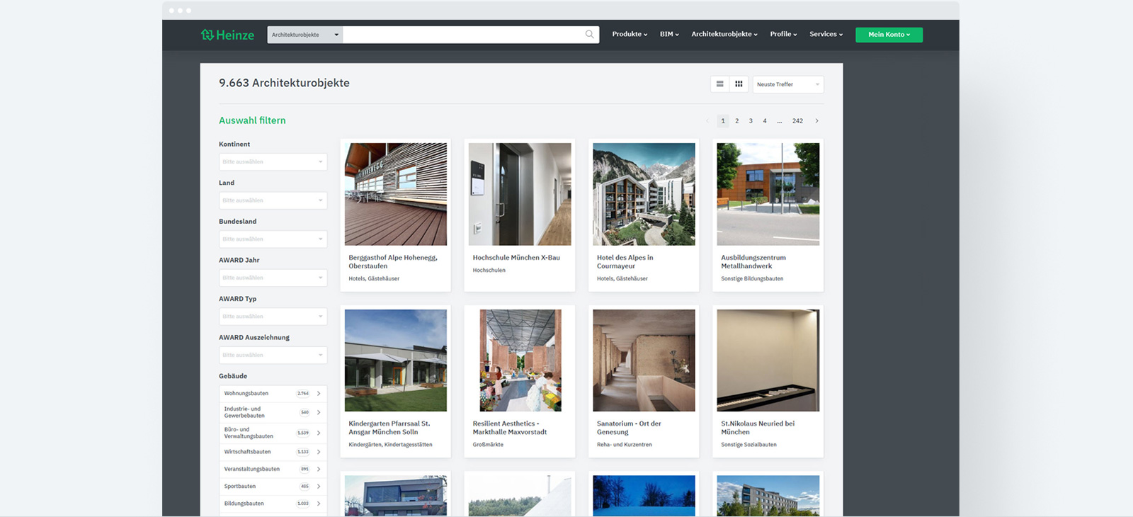
Task: Open Resilient Aesthetics Markthalle thumbnail
Action: coord(520,360)
